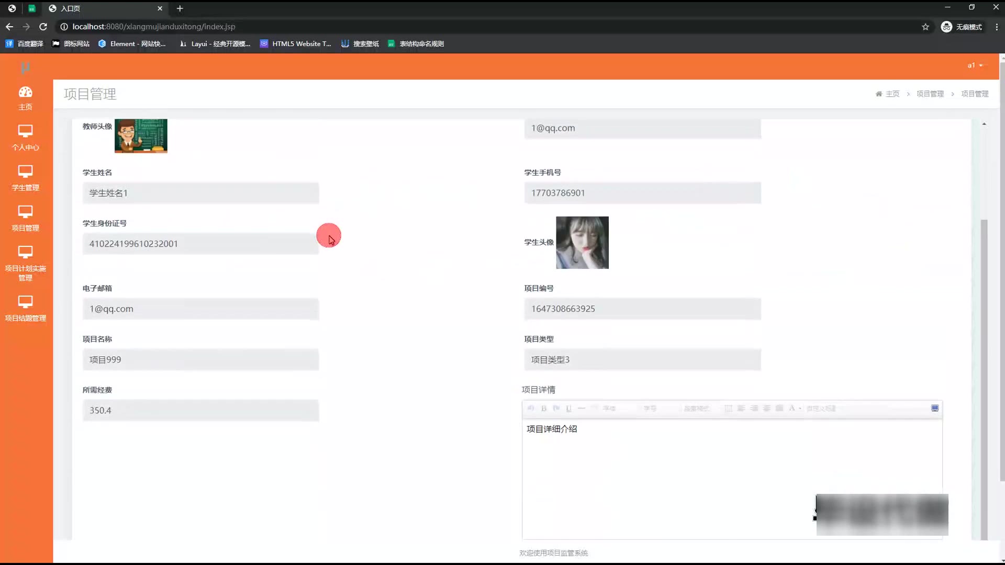Click the 主页 breadcrumb link

coord(892,94)
